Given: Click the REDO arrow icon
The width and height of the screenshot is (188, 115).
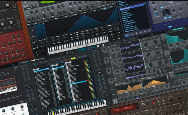Looking at the screenshot, I should click(148, 103).
